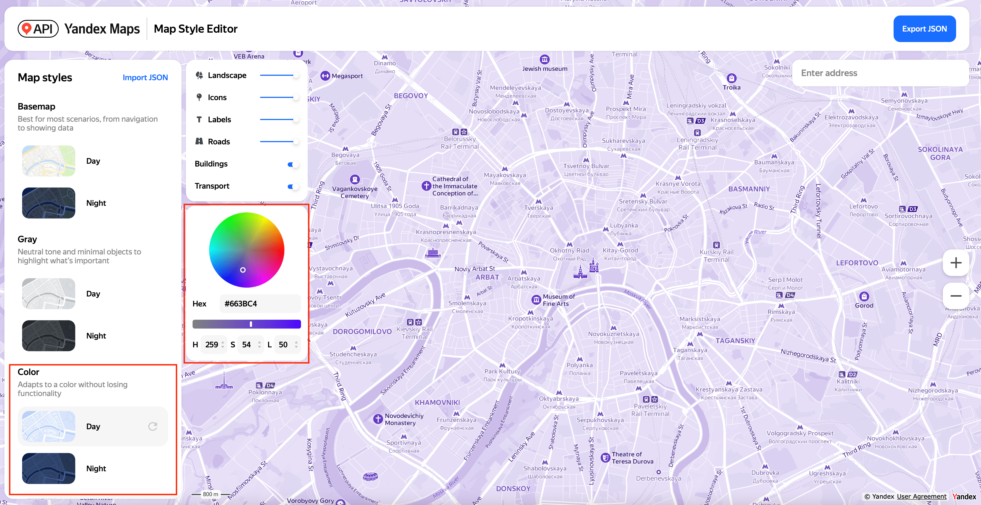Click the Troika map marker icon
The image size is (981, 505).
point(731,78)
